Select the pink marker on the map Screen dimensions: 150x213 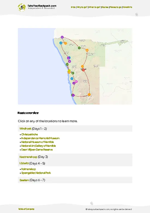(x=76, y=82)
